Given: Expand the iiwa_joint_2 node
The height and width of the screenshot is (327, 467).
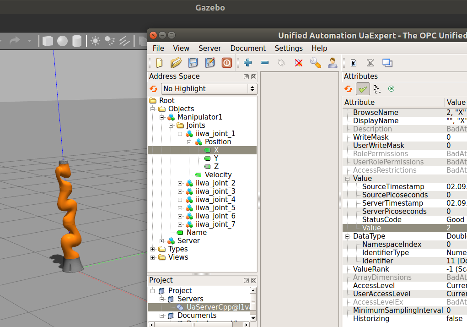Looking at the screenshot, I should [180, 183].
